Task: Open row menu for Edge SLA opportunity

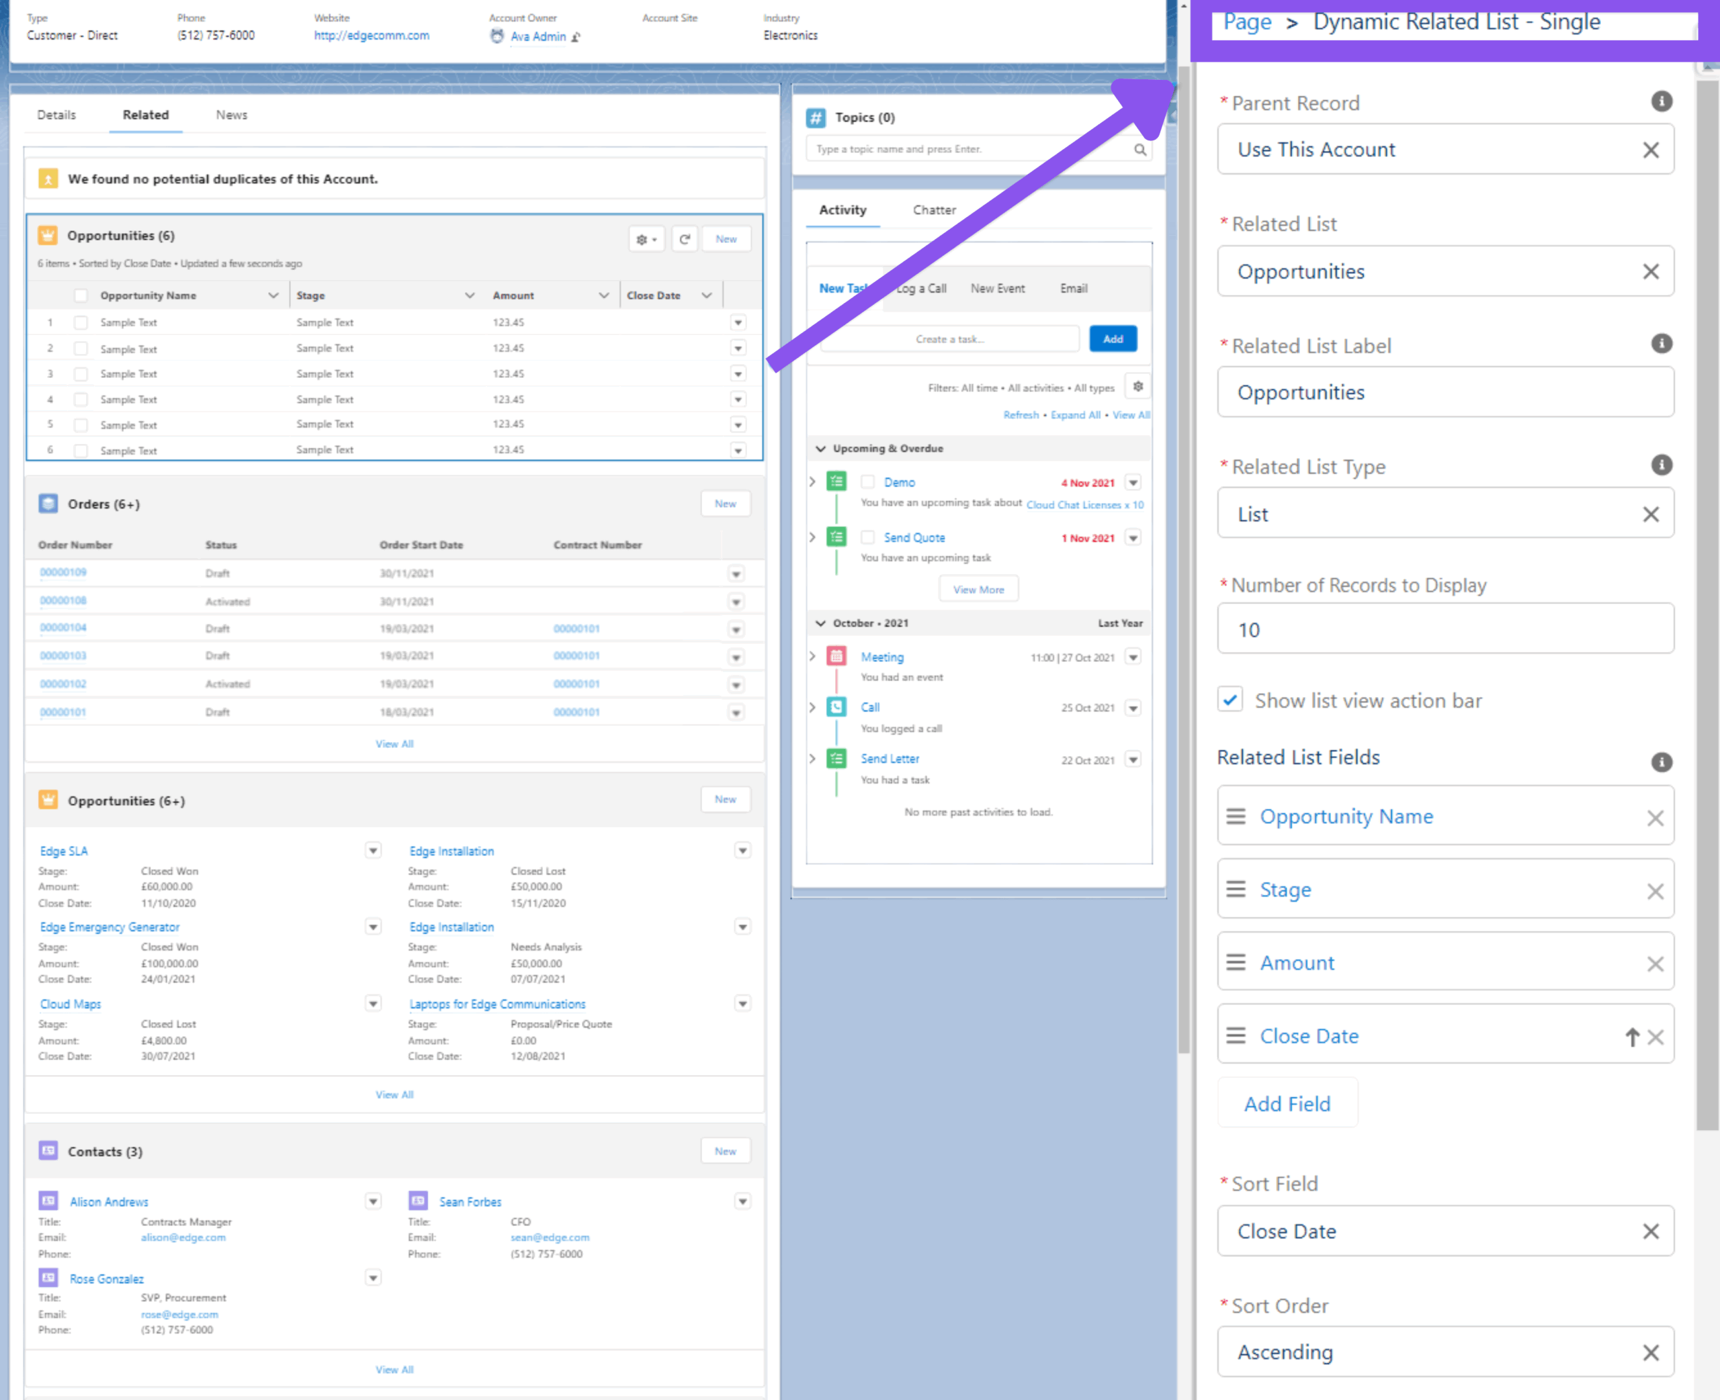Action: pos(373,850)
